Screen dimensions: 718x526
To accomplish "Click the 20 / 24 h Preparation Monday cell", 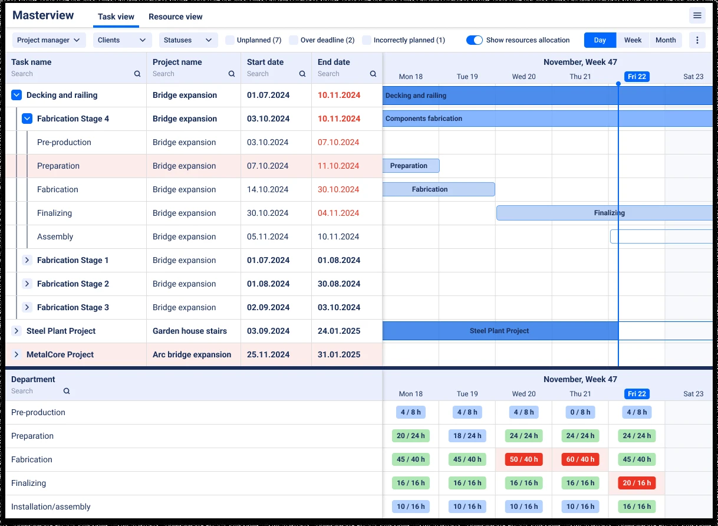I will pos(410,436).
